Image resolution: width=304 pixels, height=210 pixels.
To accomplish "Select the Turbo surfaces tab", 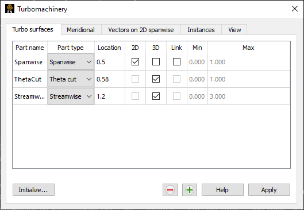I will pyautogui.click(x=33, y=29).
